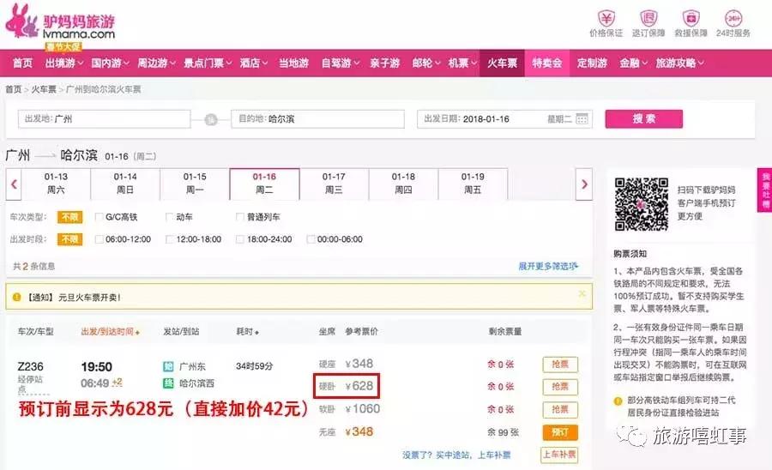Click the yellow tip icon beside 部分高铁动车
Image resolution: width=772 pixels, height=470 pixels.
click(x=618, y=401)
